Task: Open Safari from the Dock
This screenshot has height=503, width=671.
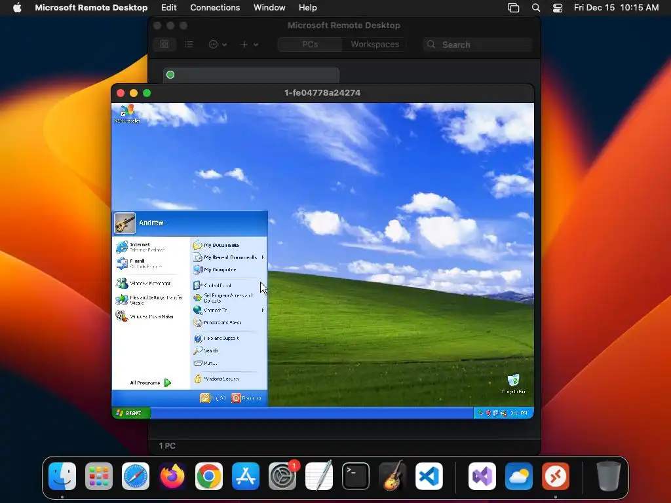Action: 136,476
